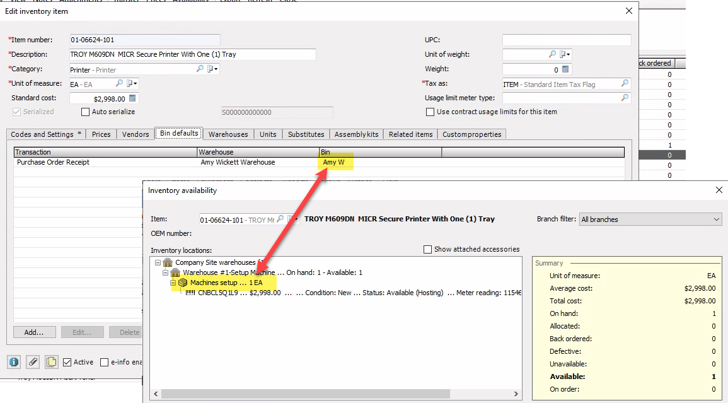Switch to the Units tab
The height and width of the screenshot is (403, 728).
(x=268, y=134)
